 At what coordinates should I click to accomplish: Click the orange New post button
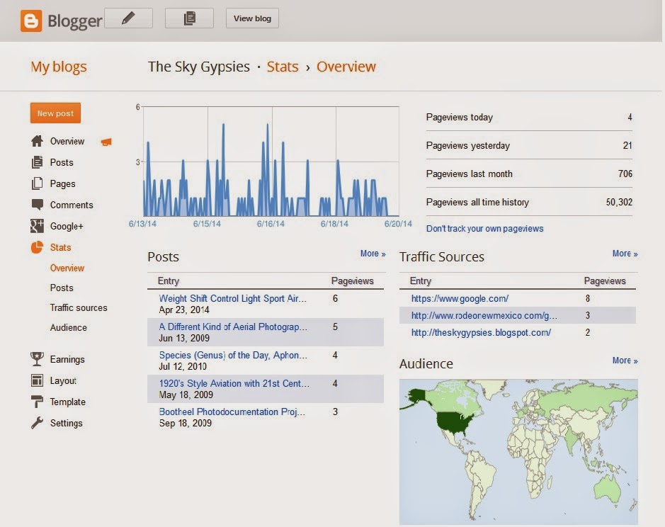[x=55, y=113]
